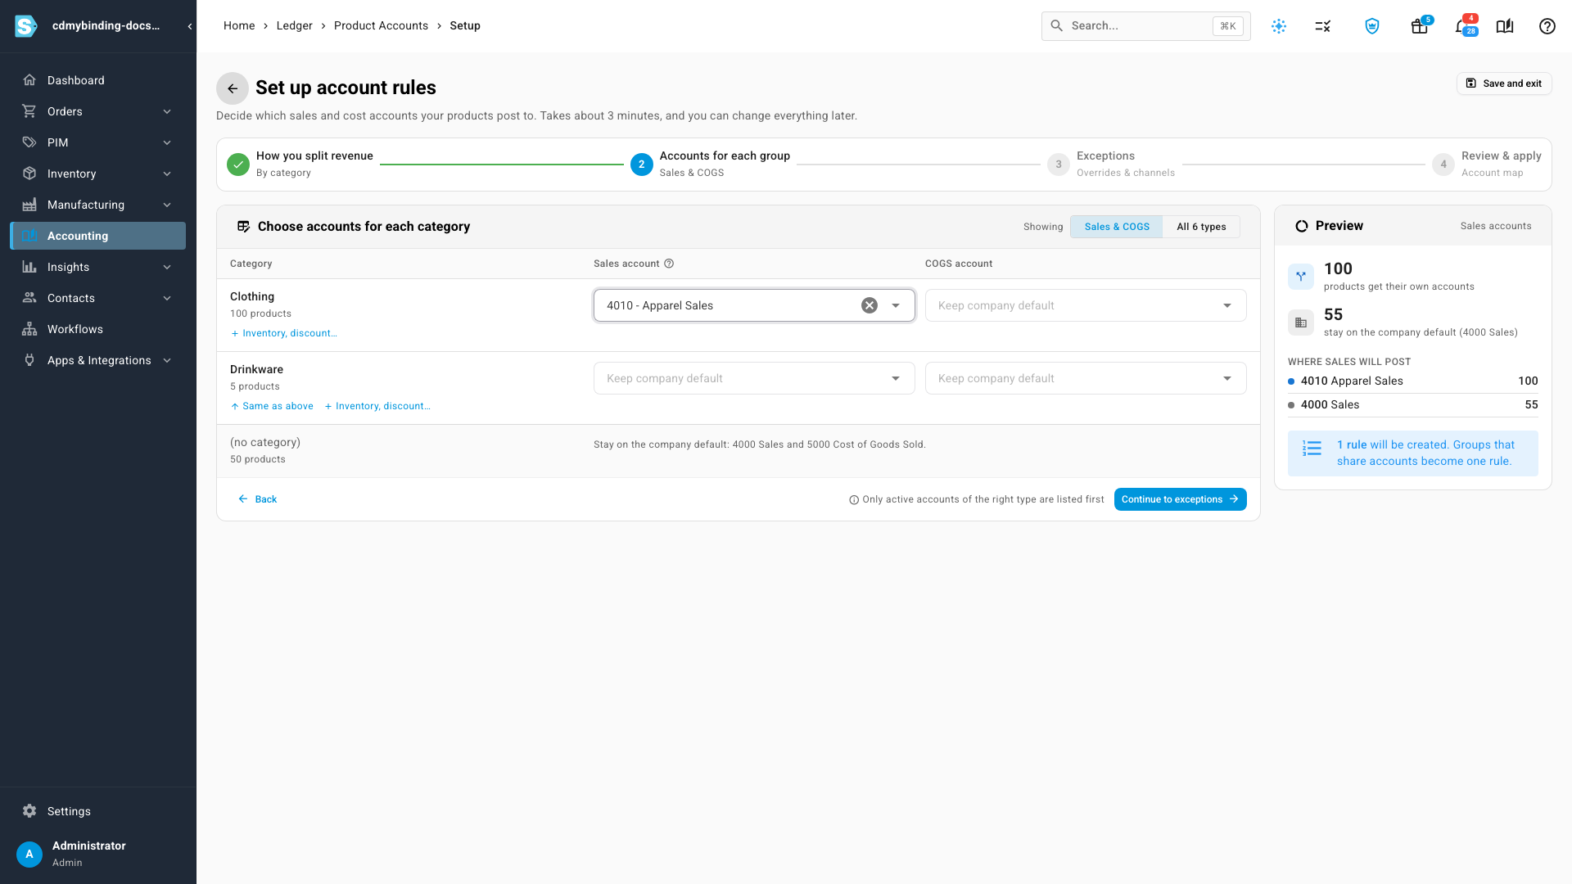Open the Drinkware COGS account dropdown

tap(1086, 378)
